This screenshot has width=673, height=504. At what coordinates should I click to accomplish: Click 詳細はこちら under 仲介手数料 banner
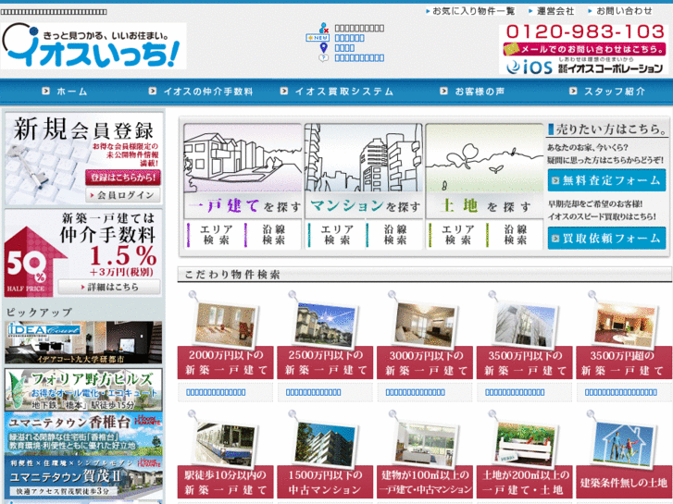coord(109,287)
